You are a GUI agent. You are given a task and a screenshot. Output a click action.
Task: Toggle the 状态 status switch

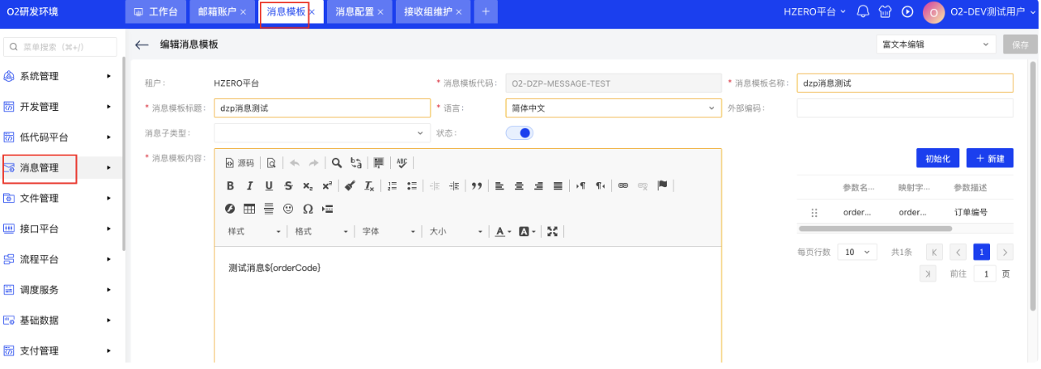tap(520, 133)
